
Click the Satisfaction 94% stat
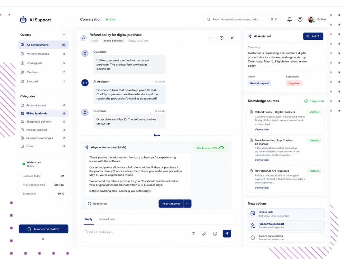(x=43, y=194)
